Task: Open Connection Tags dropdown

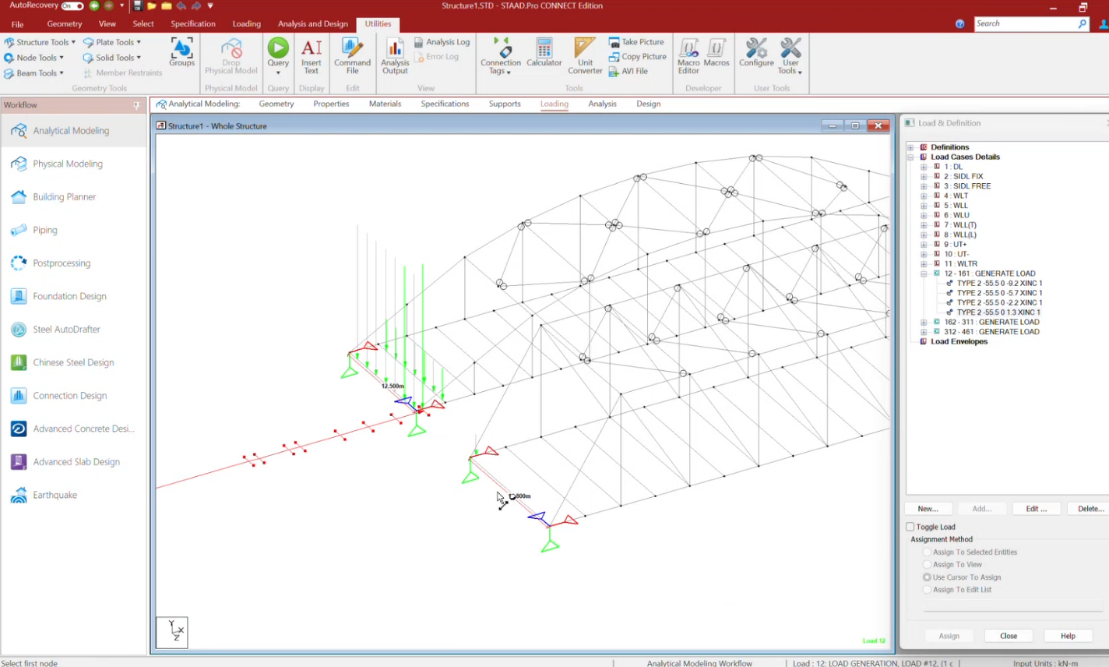Action: [x=500, y=56]
